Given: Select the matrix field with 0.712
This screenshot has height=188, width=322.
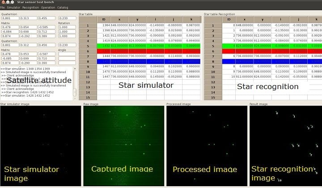Looking at the screenshot, I should click(x=47, y=32).
